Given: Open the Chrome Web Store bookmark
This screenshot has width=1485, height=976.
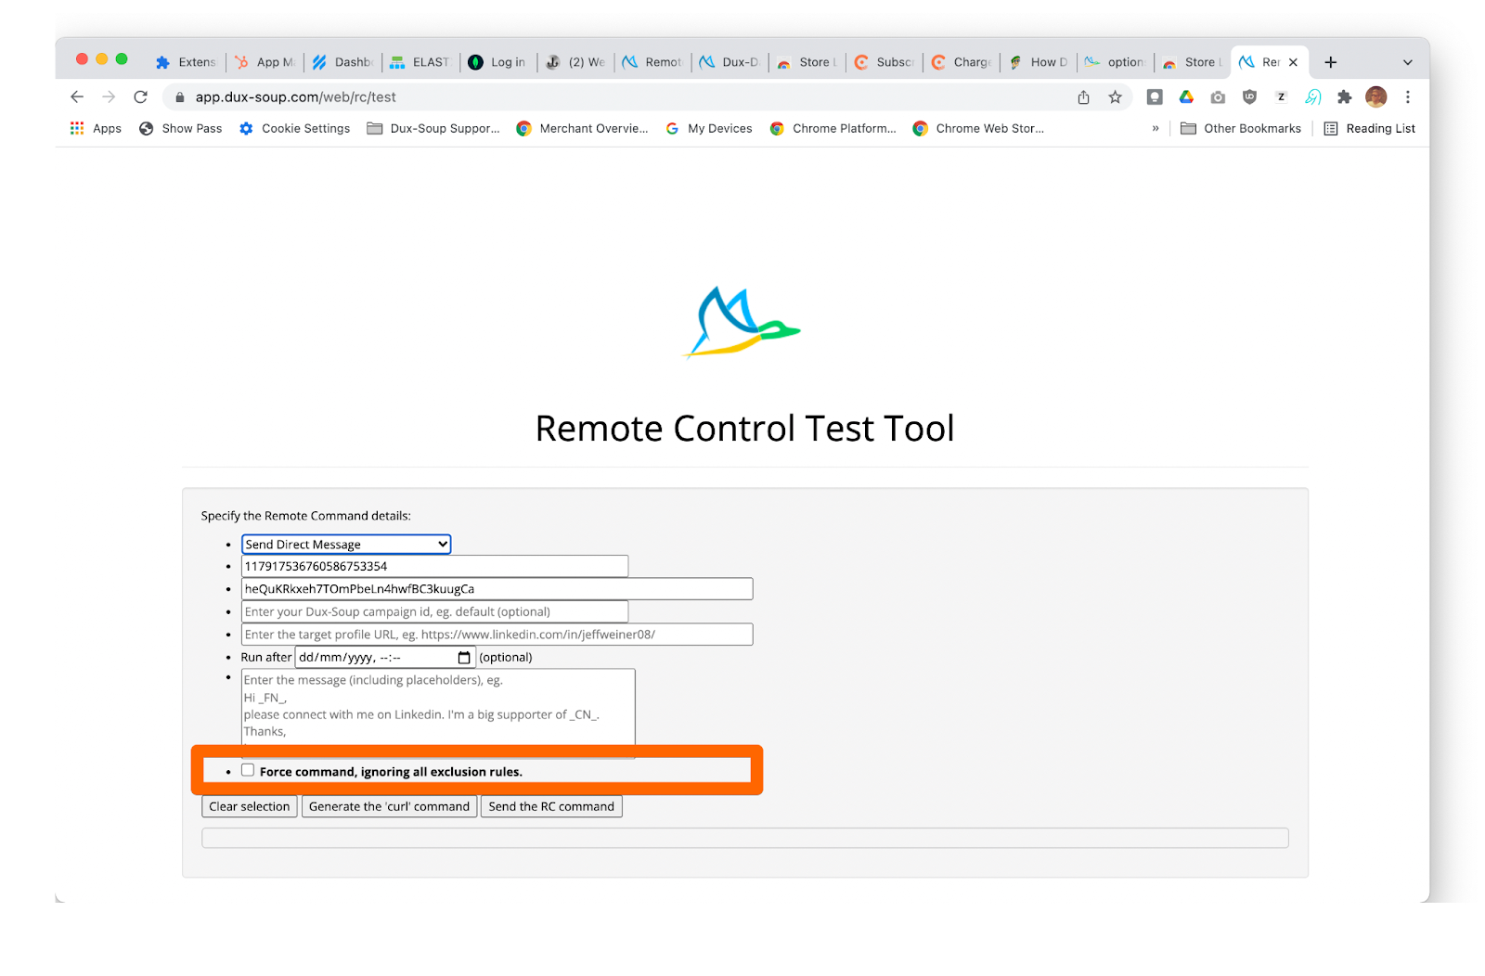Looking at the screenshot, I should [x=978, y=128].
